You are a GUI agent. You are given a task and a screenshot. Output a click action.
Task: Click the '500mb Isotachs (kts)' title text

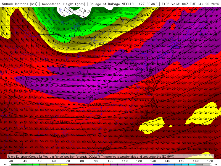pos(20,4)
